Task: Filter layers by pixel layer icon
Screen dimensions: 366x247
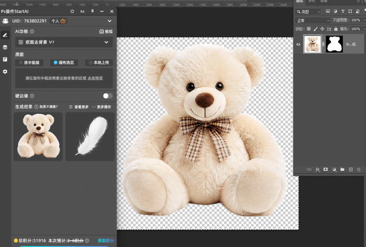Action: [328, 11]
